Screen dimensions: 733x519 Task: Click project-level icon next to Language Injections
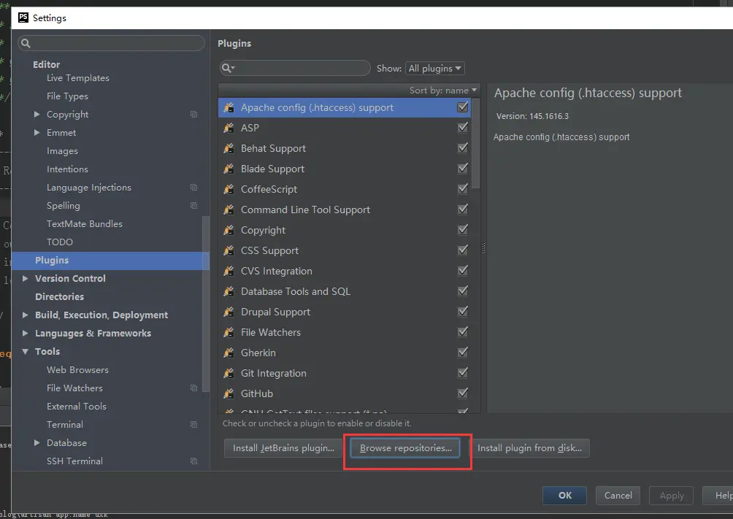[193, 188]
